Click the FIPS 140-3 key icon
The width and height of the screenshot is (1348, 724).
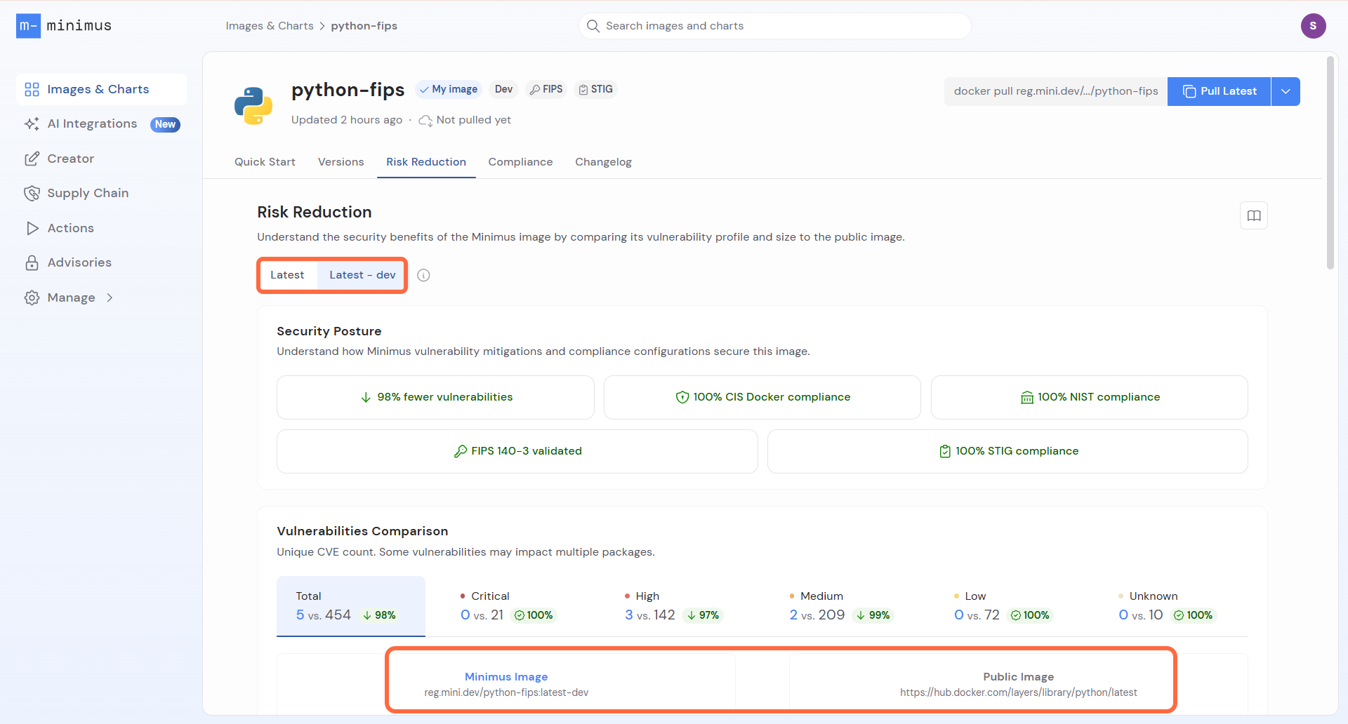pyautogui.click(x=461, y=451)
